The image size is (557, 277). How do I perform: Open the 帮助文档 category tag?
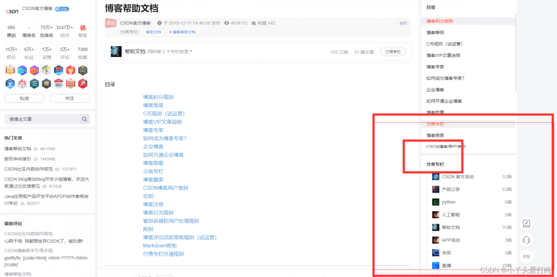(154, 32)
